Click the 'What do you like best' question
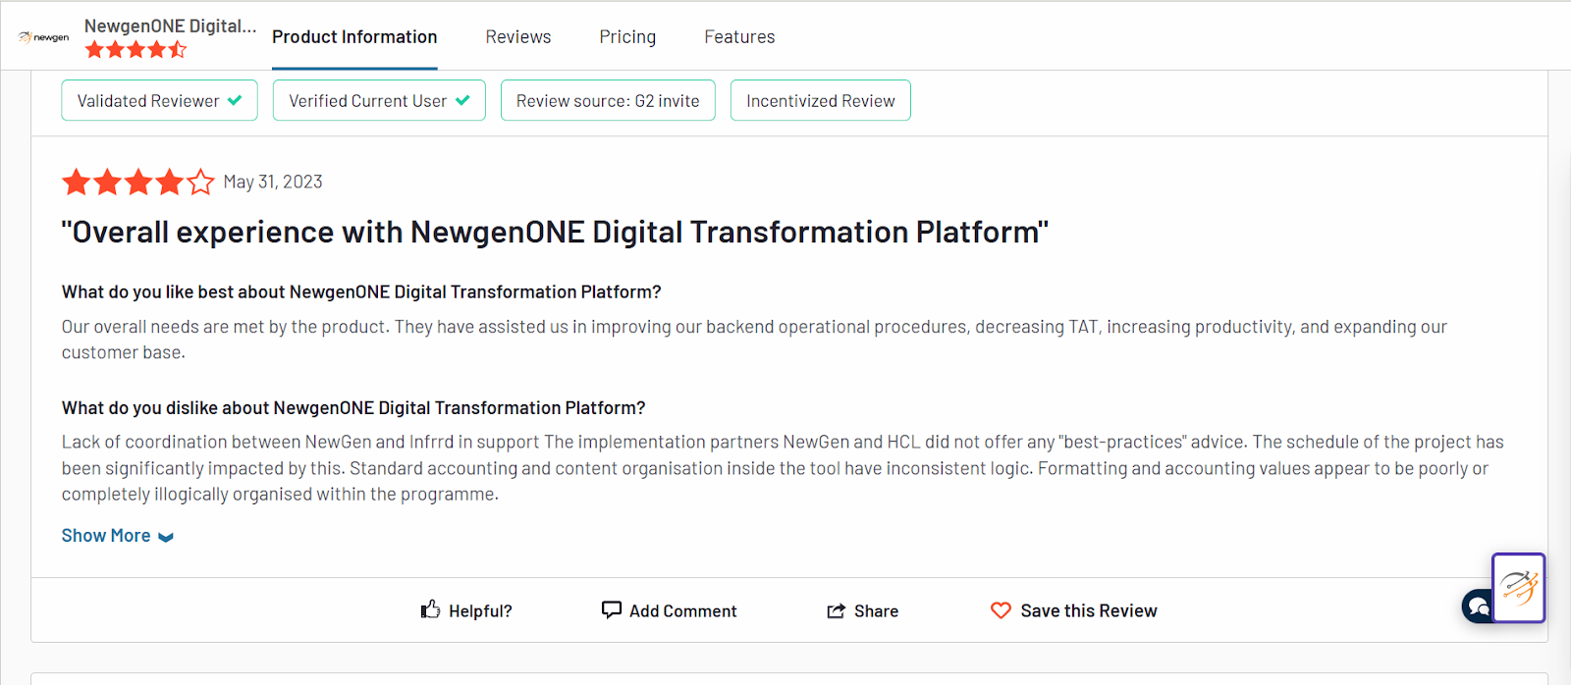Screen dimensions: 1571x685 tap(361, 291)
